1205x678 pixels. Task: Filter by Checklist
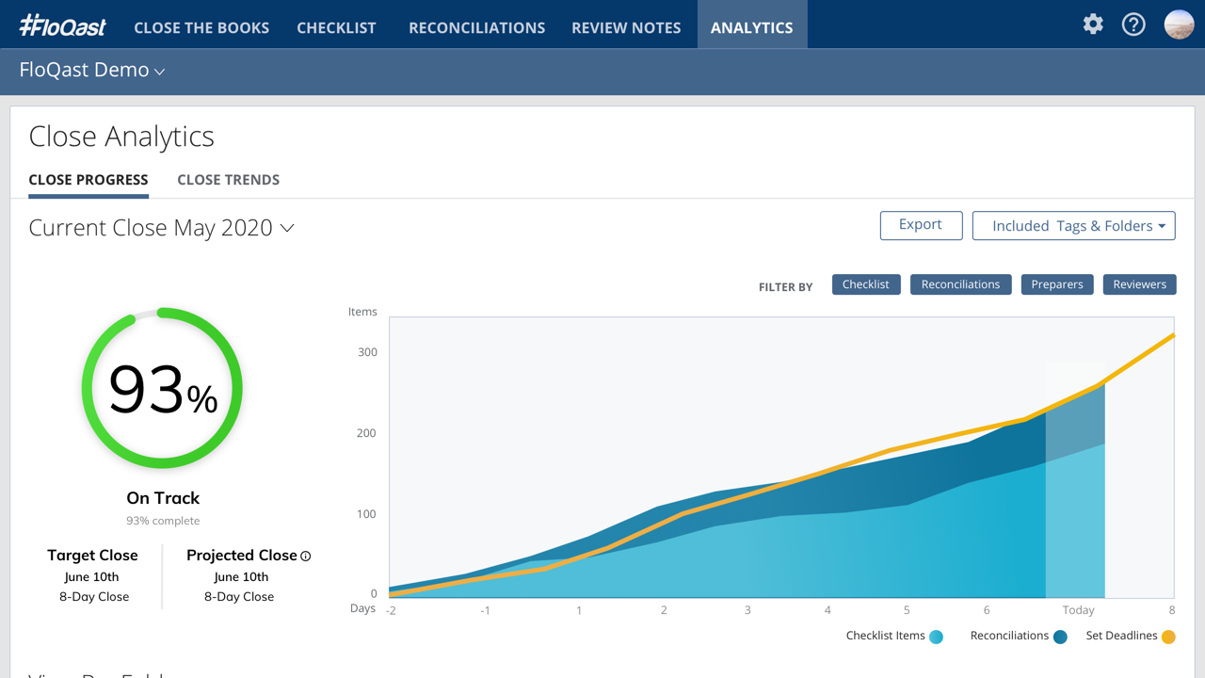pos(866,284)
